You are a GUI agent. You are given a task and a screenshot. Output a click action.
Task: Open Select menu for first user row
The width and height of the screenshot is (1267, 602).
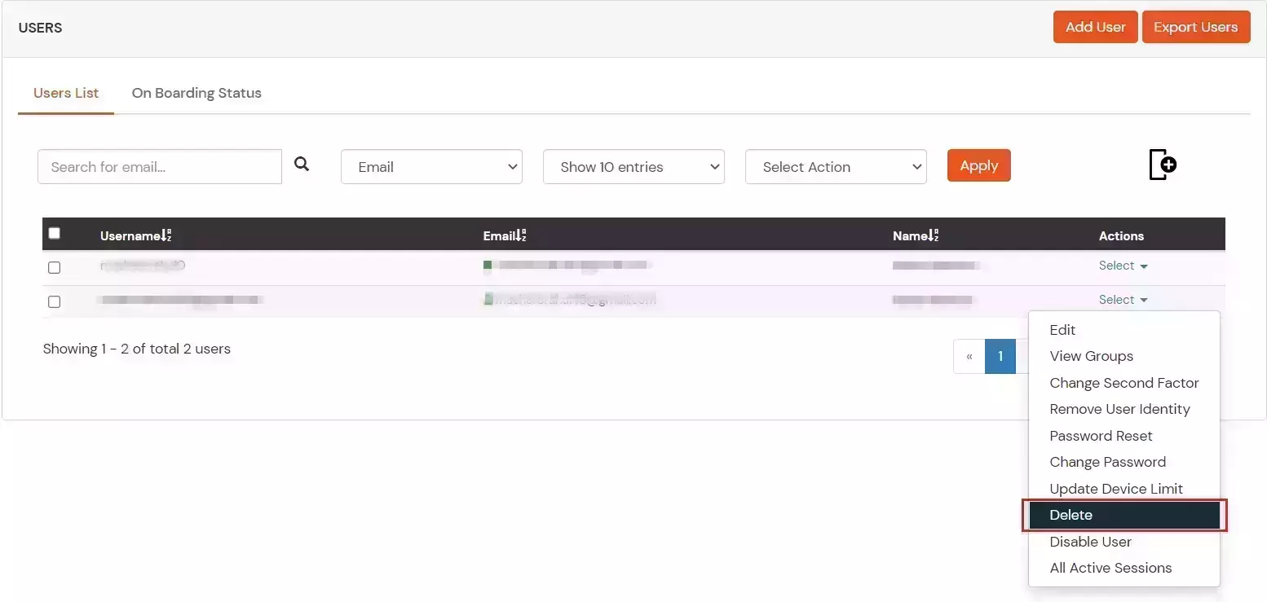[x=1123, y=266]
